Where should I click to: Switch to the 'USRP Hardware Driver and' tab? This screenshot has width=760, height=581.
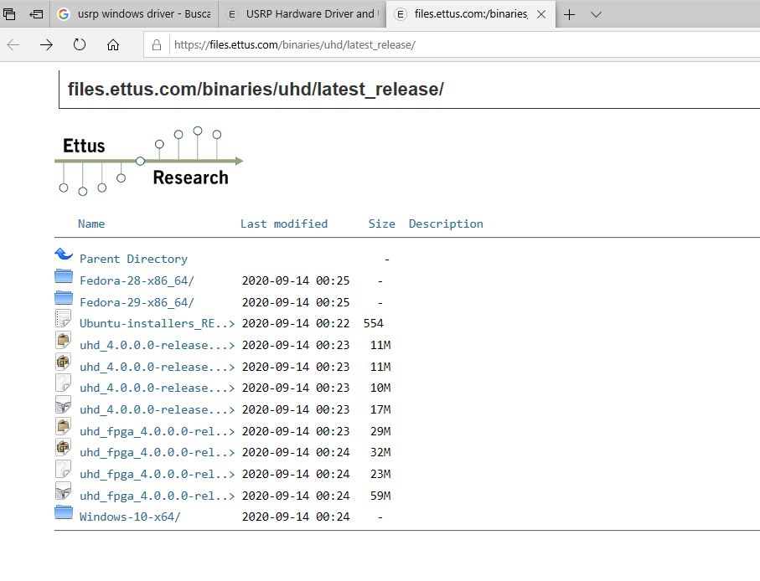[302, 14]
